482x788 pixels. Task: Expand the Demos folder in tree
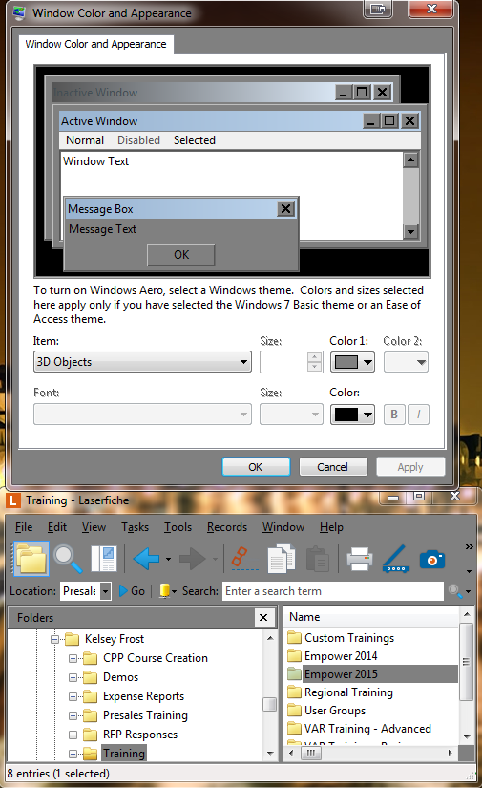tap(73, 677)
